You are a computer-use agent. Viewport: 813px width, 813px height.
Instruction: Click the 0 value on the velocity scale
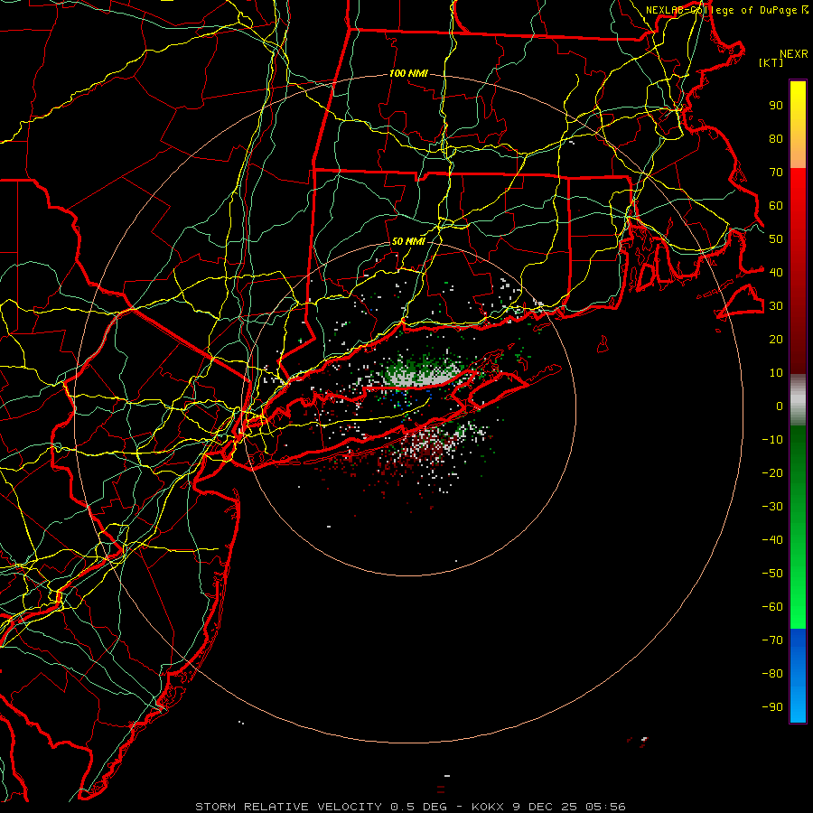[x=780, y=406]
